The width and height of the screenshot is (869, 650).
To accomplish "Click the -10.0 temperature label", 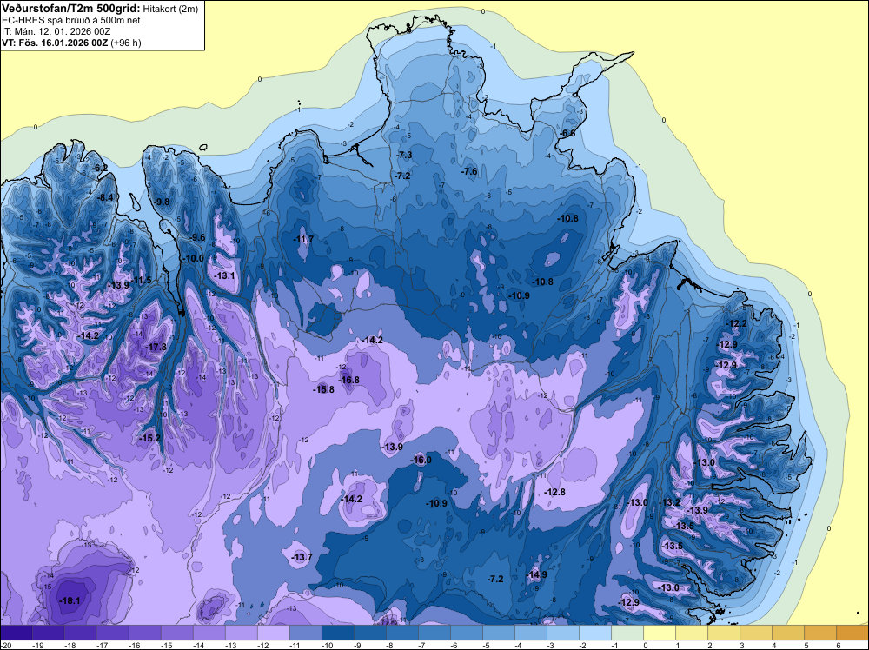I will tap(193, 258).
